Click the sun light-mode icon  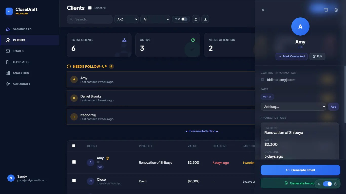point(319,184)
